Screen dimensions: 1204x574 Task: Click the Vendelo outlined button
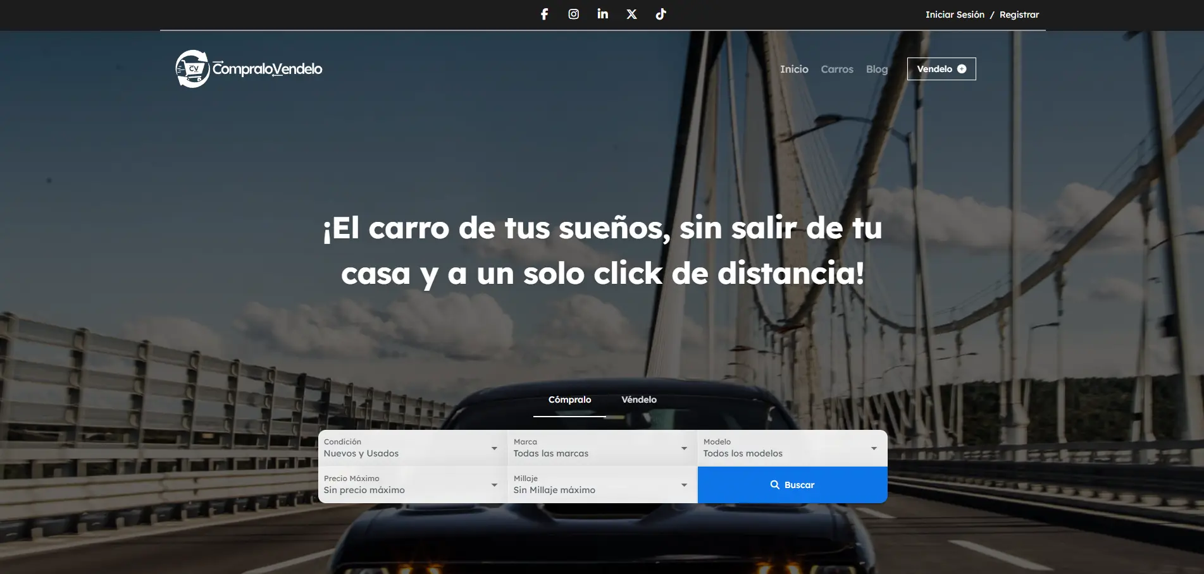[x=941, y=69]
